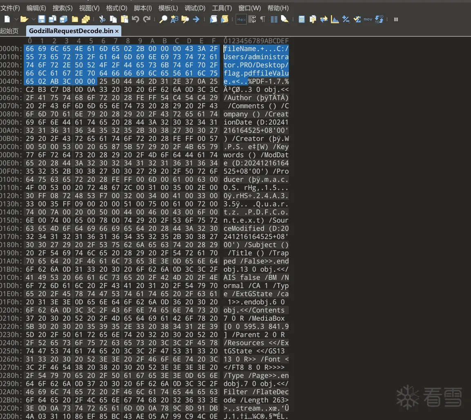
Task: Close the GodzillaRequestDecode.bin tab
Action: [117, 31]
